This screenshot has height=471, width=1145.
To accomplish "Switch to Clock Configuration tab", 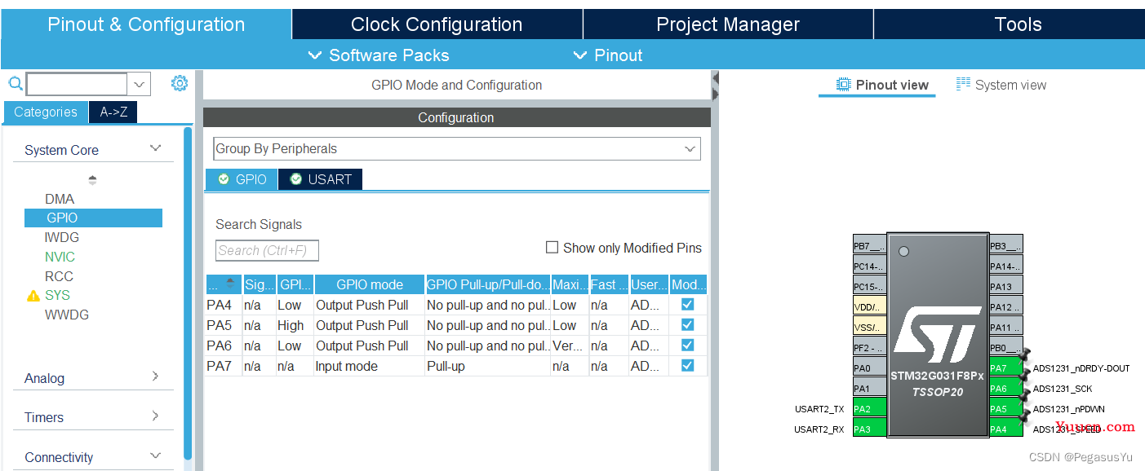I will (437, 24).
